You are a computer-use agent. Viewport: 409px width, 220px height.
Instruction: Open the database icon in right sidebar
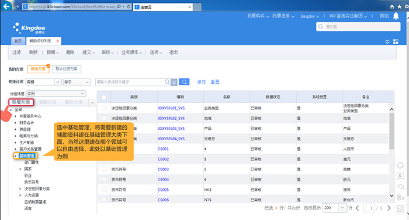tap(400, 197)
